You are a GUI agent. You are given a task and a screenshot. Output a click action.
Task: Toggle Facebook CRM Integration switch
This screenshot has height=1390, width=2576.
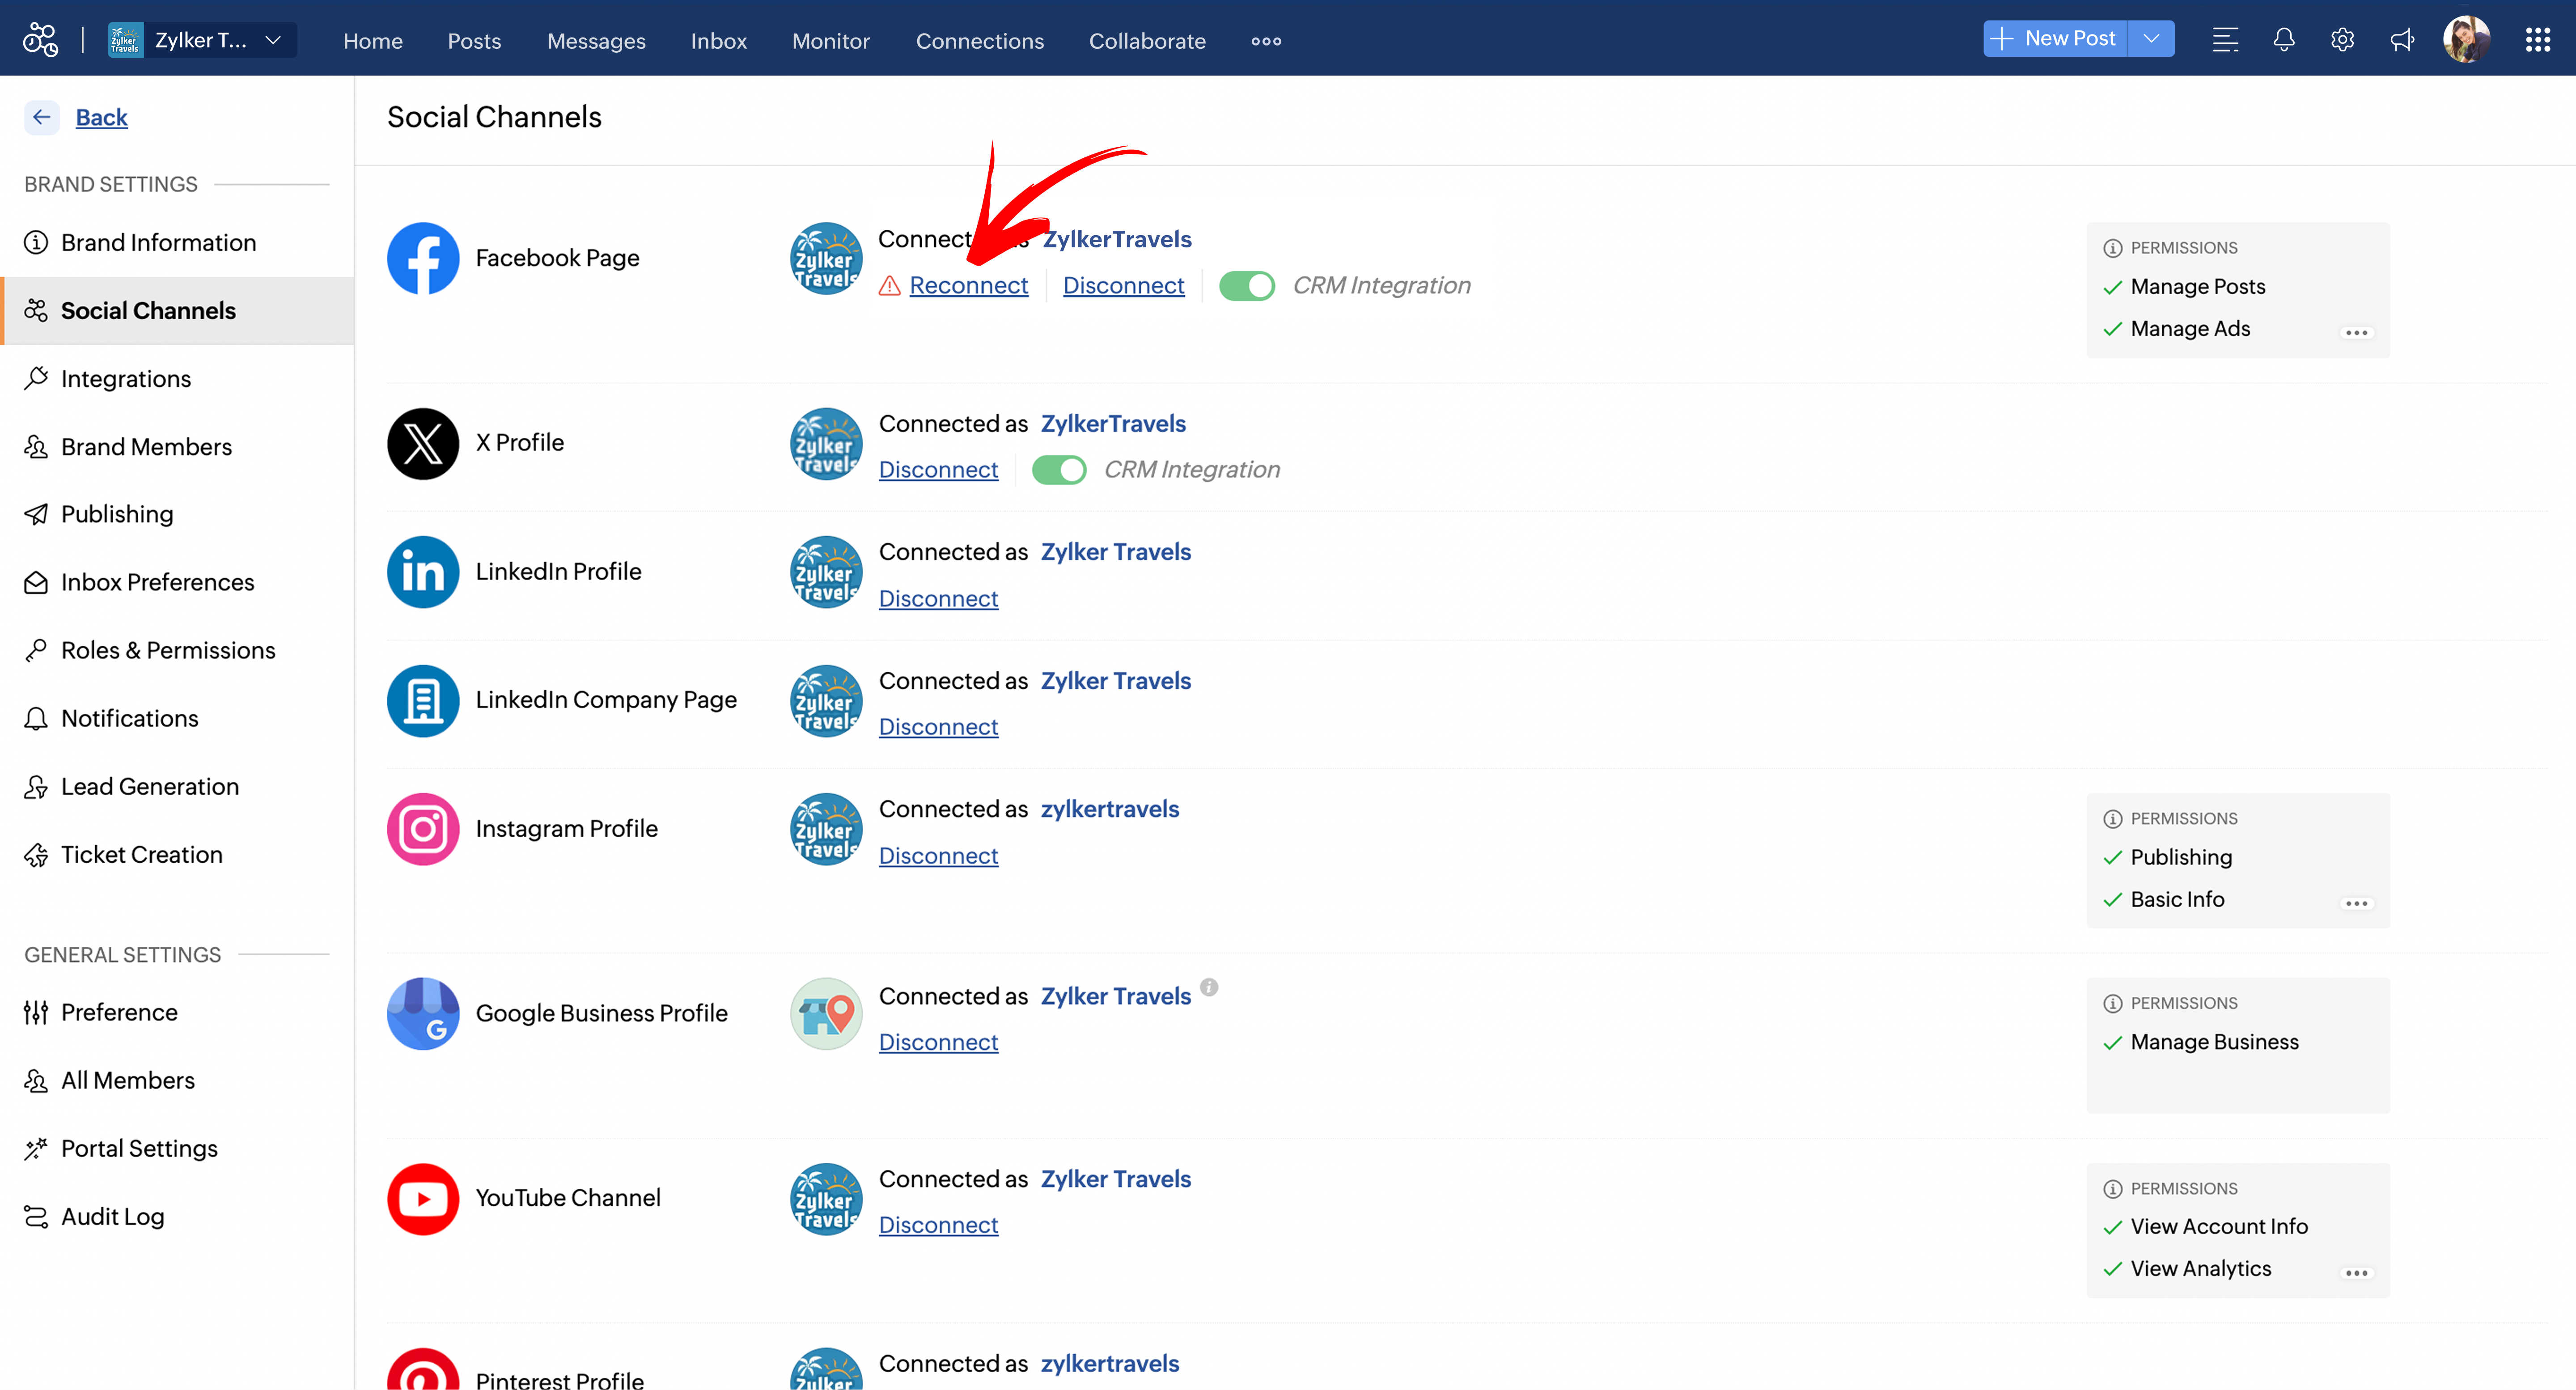[1246, 286]
